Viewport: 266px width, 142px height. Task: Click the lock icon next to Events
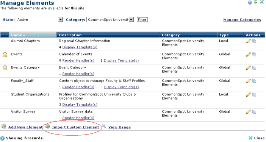(5, 55)
